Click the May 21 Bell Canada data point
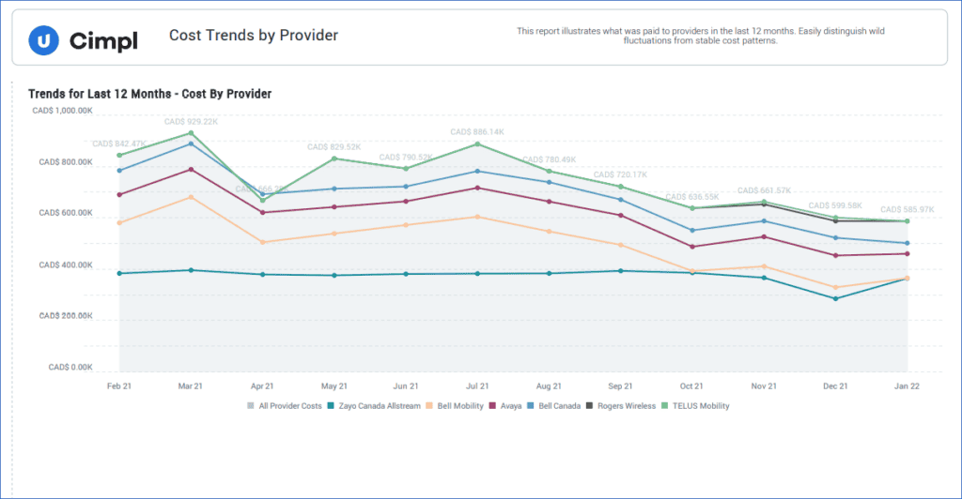This screenshot has width=962, height=499. (334, 189)
